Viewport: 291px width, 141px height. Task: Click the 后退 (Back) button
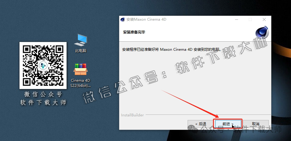click(200, 124)
